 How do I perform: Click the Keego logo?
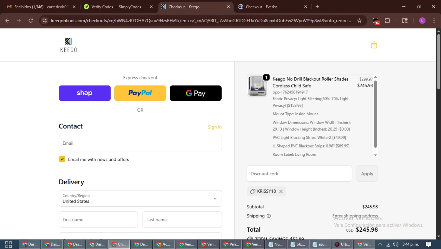click(x=69, y=45)
